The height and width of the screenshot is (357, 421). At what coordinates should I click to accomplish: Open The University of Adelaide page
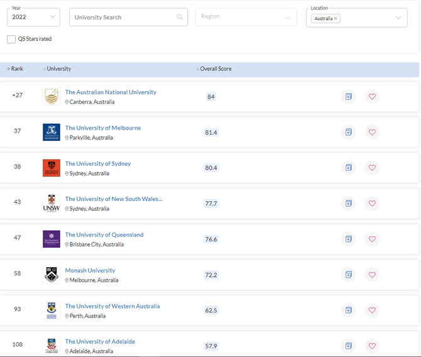pos(100,341)
